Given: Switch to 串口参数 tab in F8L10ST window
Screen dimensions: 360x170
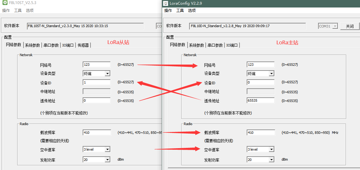Looking at the screenshot, I should (x=51, y=45).
